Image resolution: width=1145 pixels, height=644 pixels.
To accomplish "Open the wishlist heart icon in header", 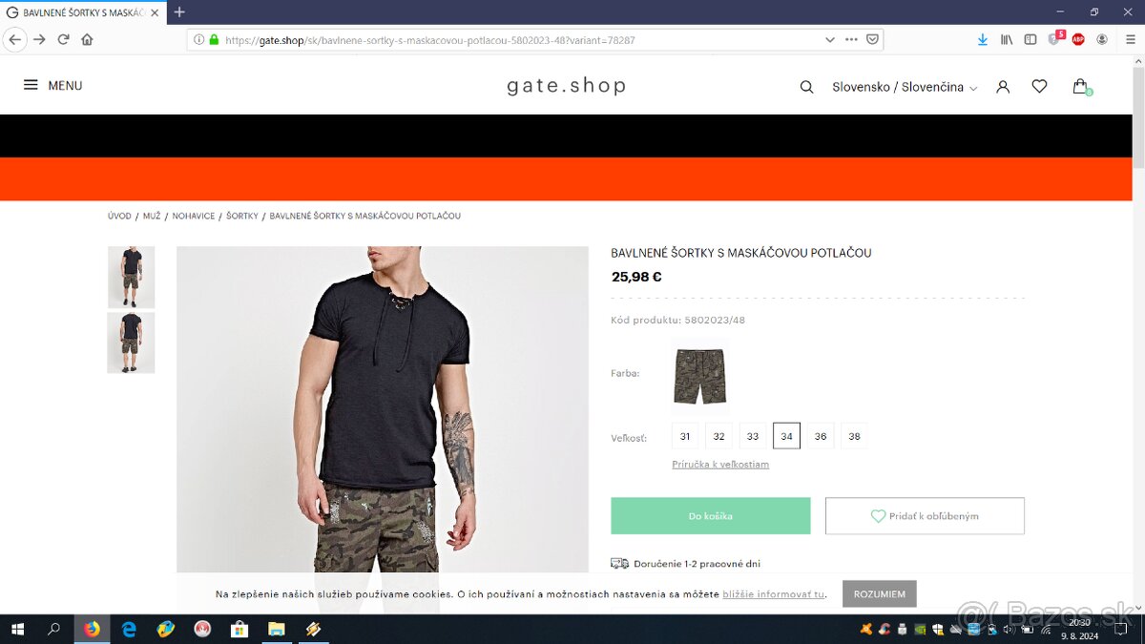I will [x=1039, y=87].
